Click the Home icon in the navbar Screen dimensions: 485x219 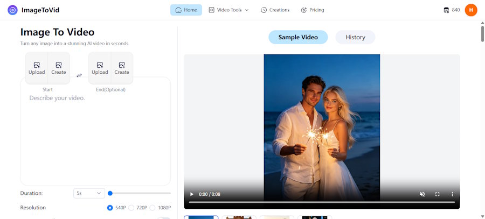(x=178, y=10)
